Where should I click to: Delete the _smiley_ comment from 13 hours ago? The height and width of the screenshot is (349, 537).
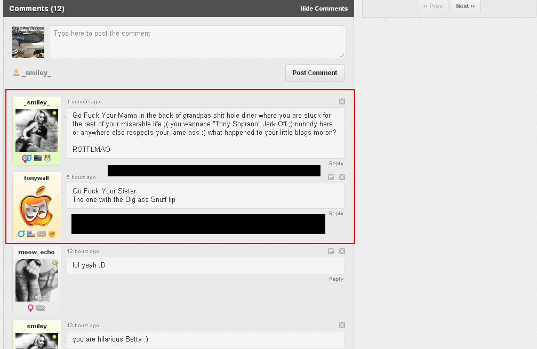pos(342,326)
